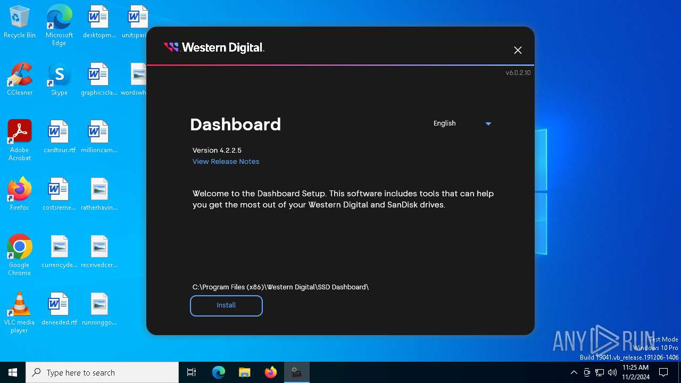This screenshot has height=383, width=681.
Task: Select receivedcer... image file icon
Action: [x=99, y=252]
